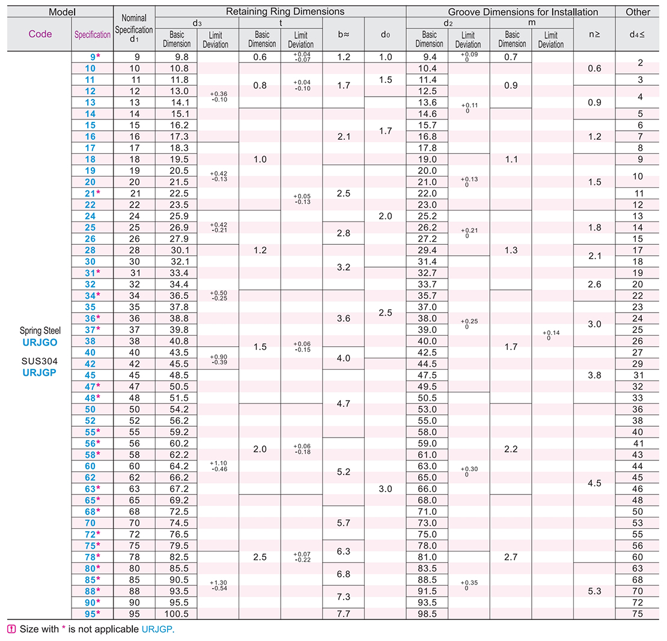Open the URJGO spring steel model code
Screen dimensions: 667x641
(x=40, y=342)
